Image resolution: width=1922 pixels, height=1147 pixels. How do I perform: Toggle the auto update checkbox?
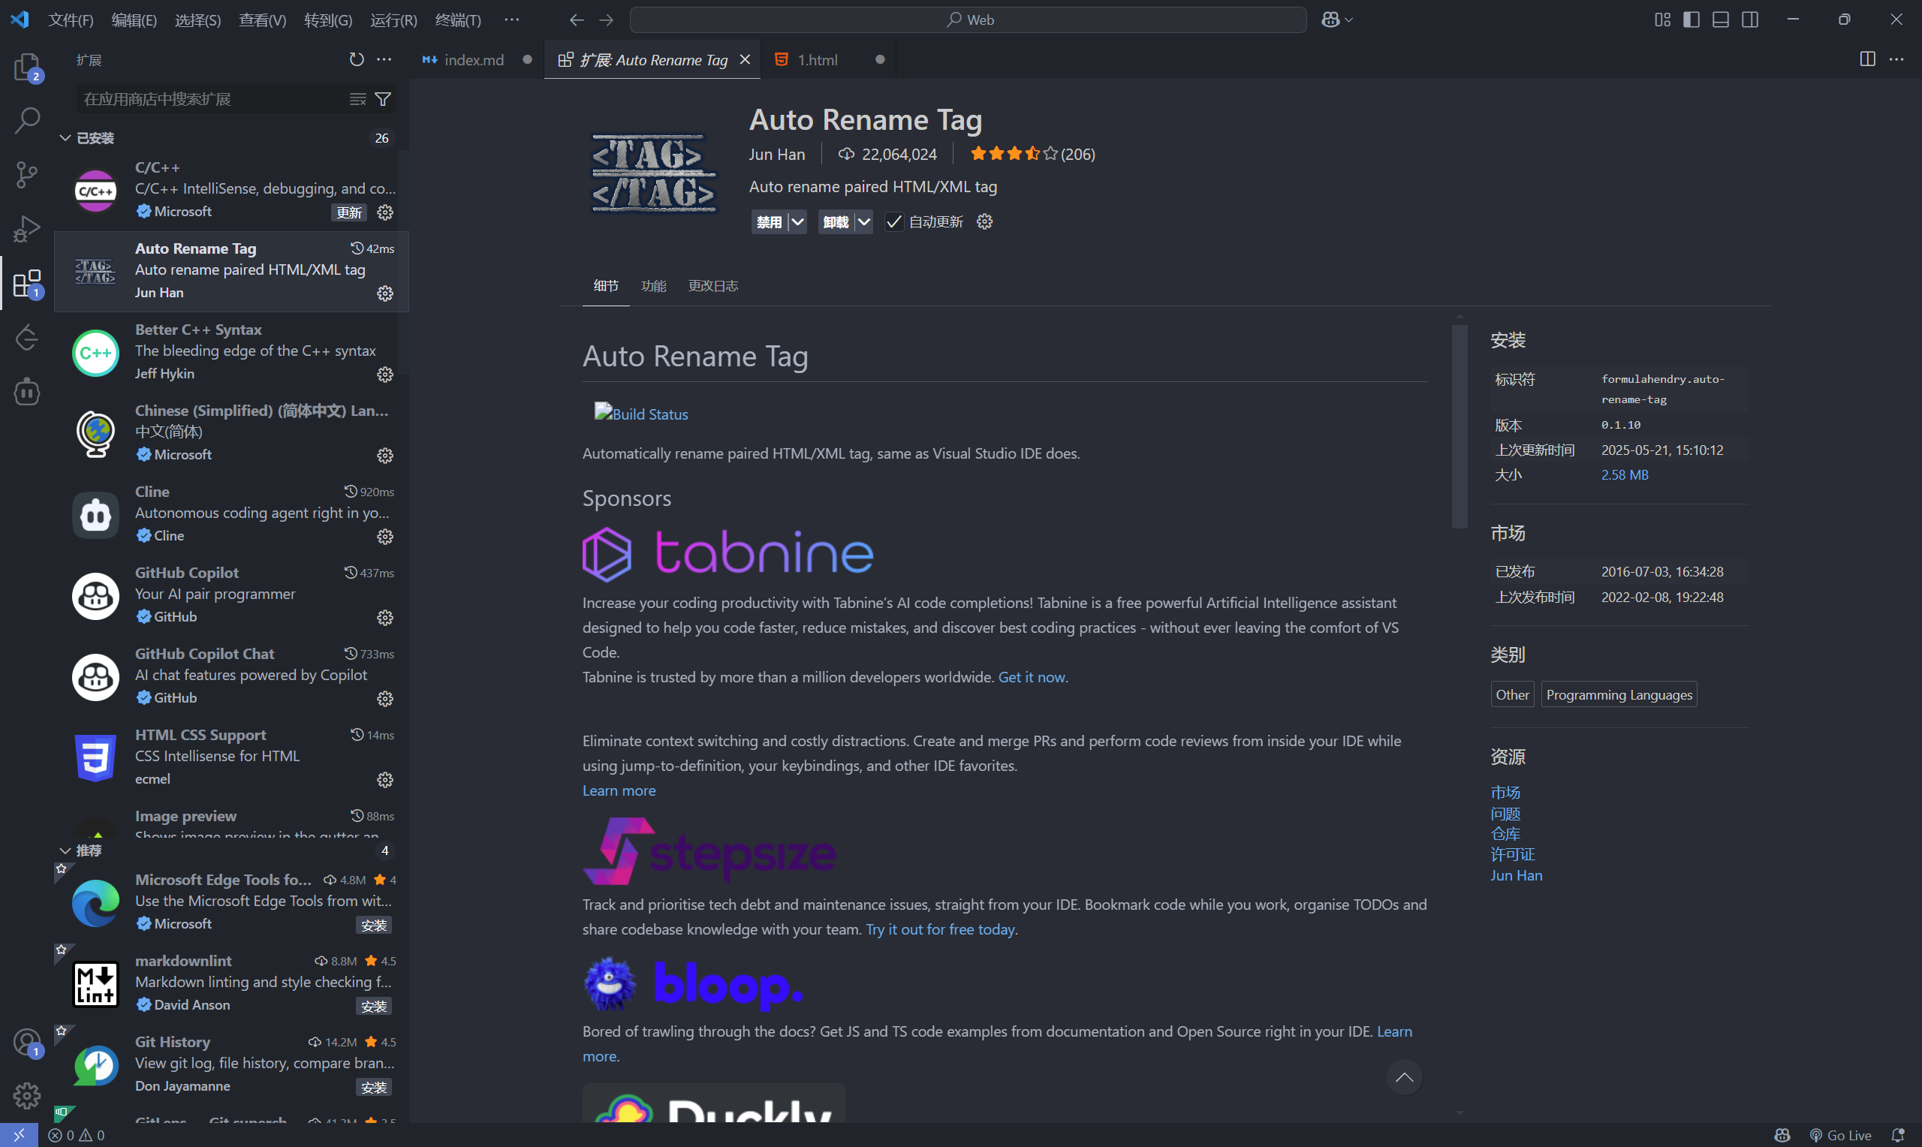coord(893,222)
